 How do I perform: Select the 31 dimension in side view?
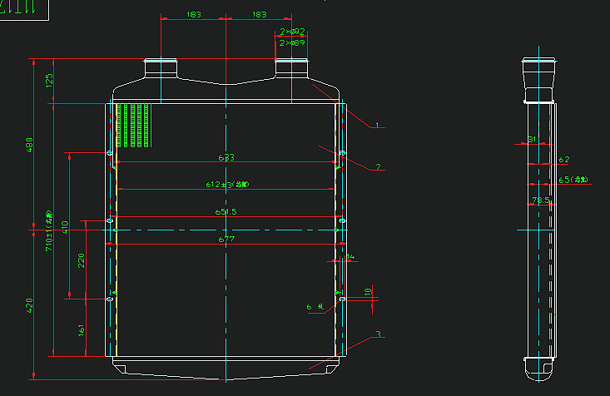pos(533,140)
